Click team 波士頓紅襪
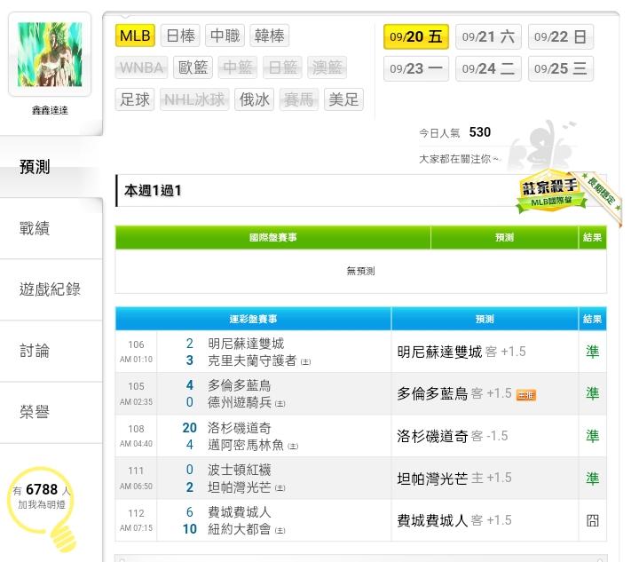Screen dimensions: 639x562 pyautogui.click(x=240, y=470)
